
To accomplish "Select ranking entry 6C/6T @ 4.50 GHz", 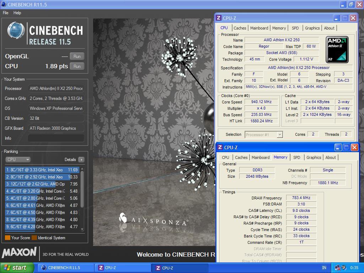I will point(42,213).
